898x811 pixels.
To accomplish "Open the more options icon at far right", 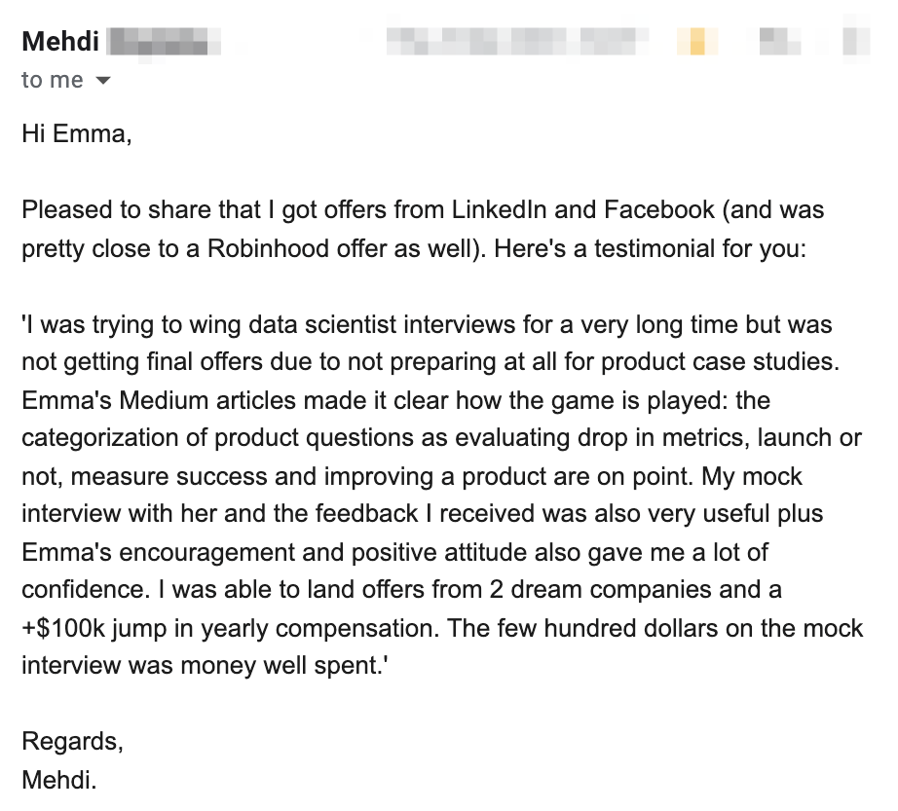I will pyautogui.click(x=856, y=41).
